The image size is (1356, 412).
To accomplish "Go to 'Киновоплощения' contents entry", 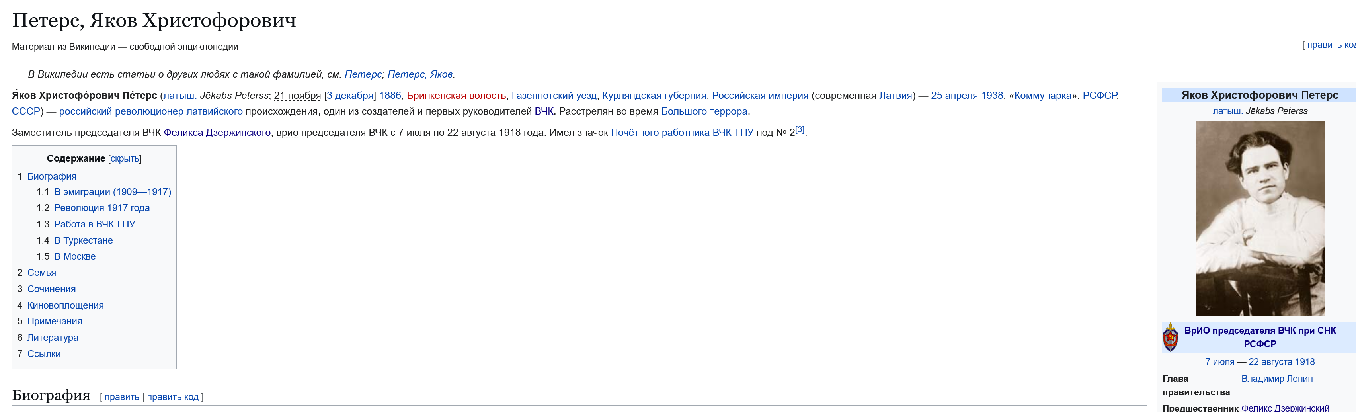I will pos(65,305).
